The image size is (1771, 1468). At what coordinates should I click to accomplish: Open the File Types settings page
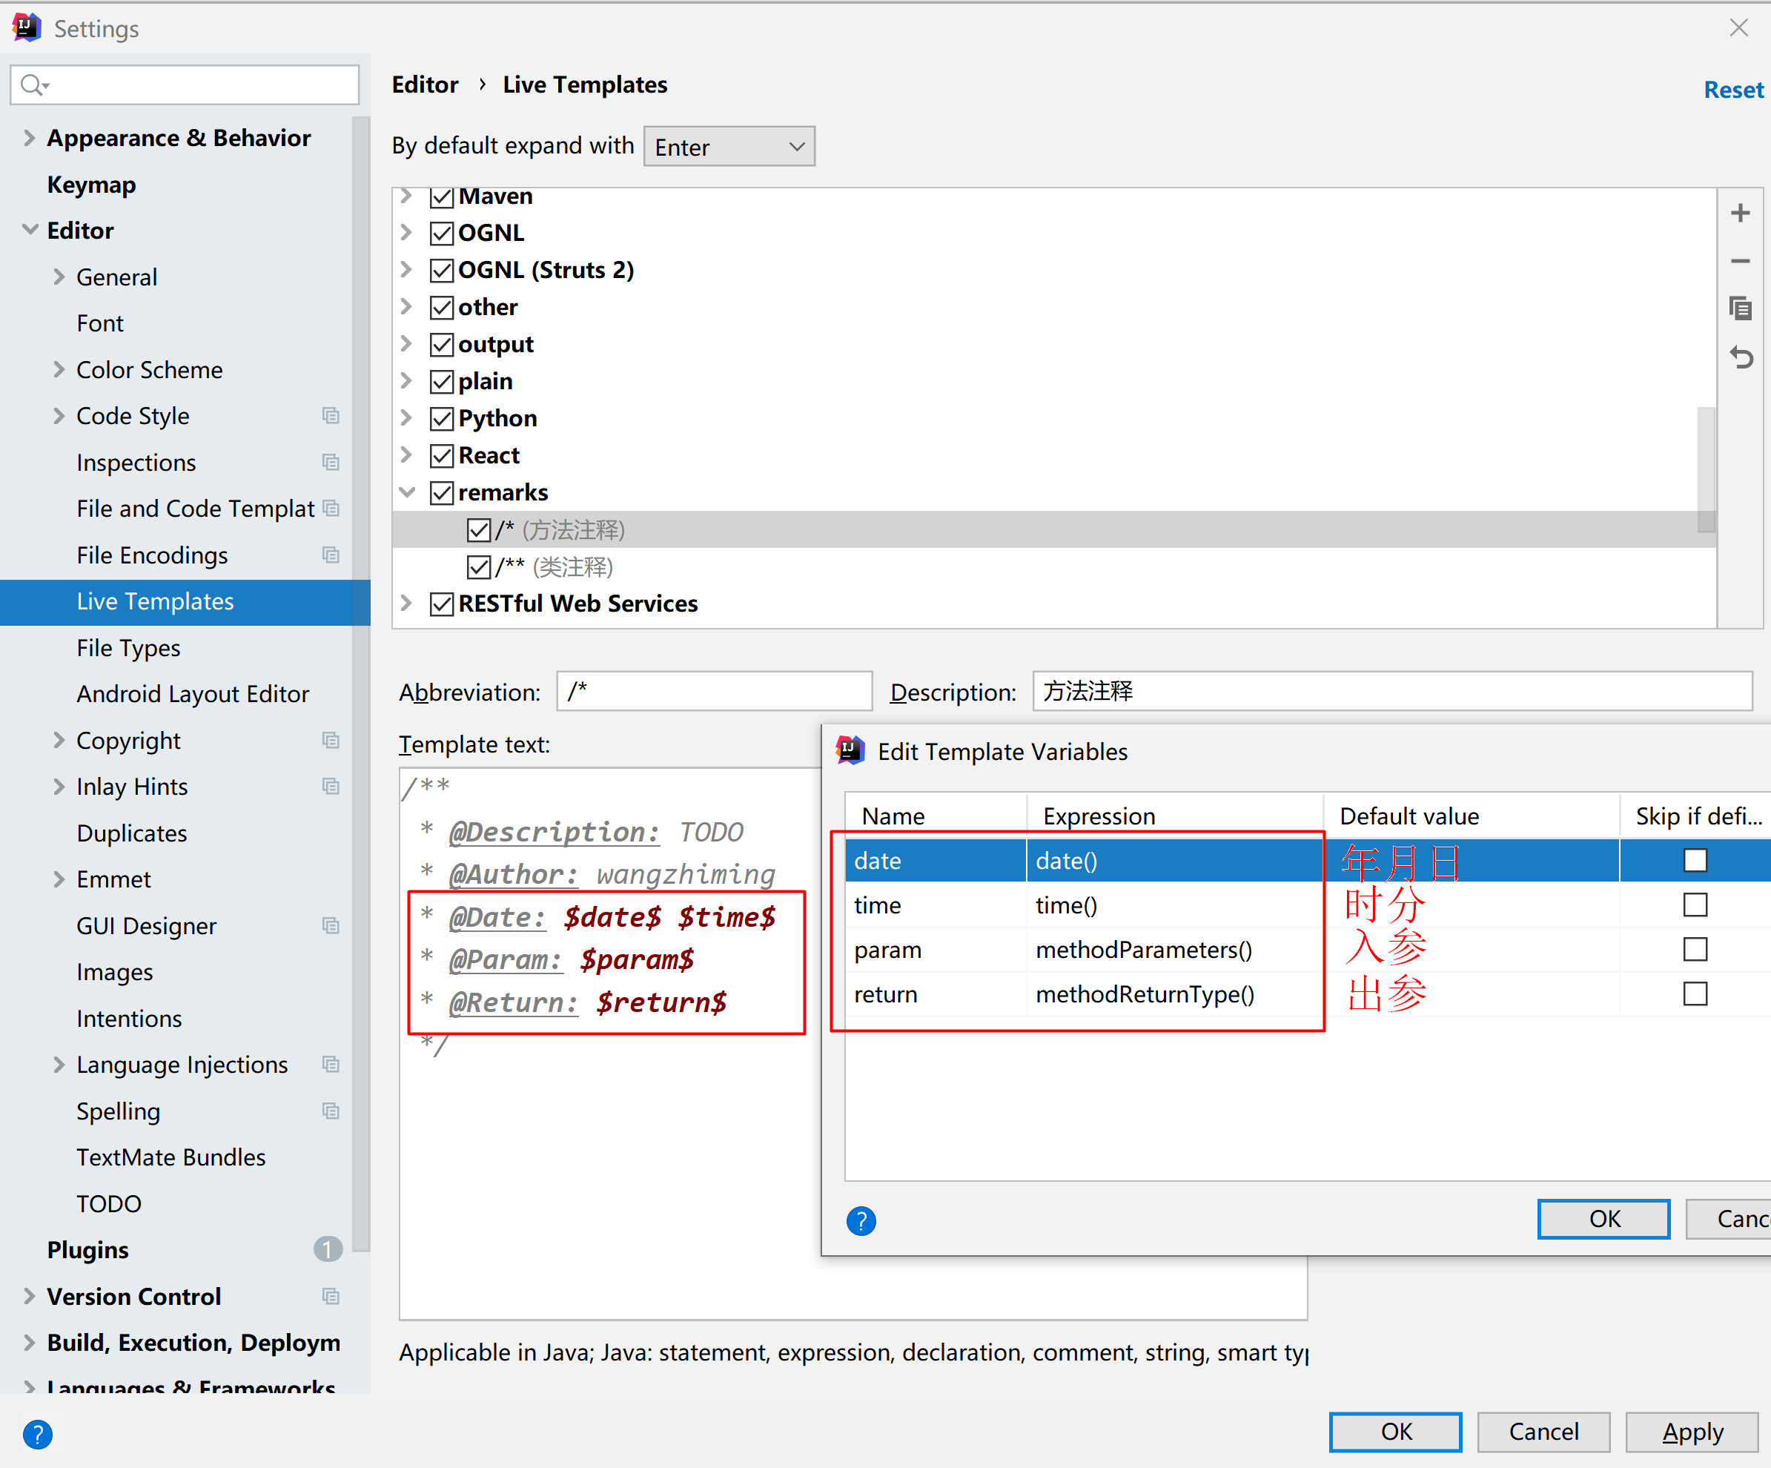tap(128, 648)
